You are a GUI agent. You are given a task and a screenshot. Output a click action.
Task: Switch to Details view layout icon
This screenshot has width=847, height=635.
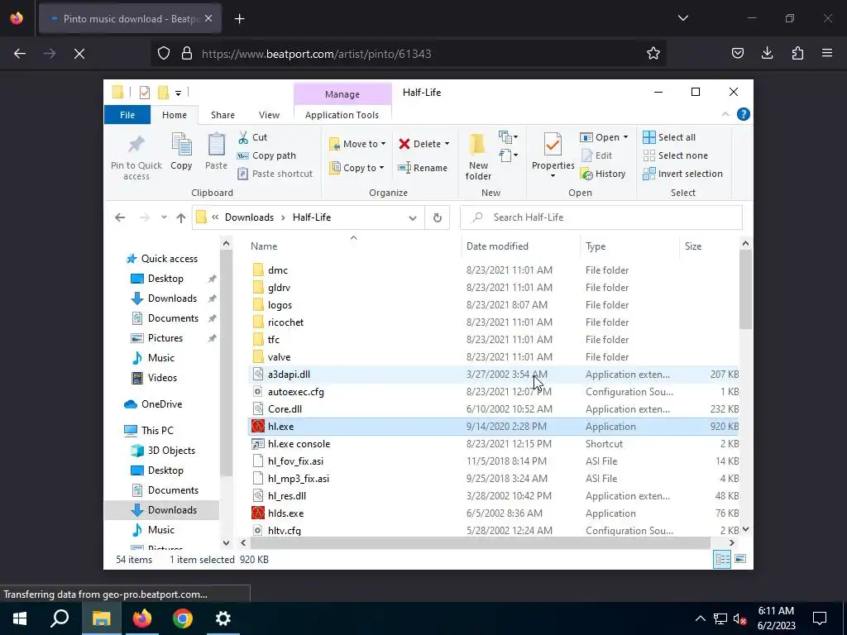722,559
